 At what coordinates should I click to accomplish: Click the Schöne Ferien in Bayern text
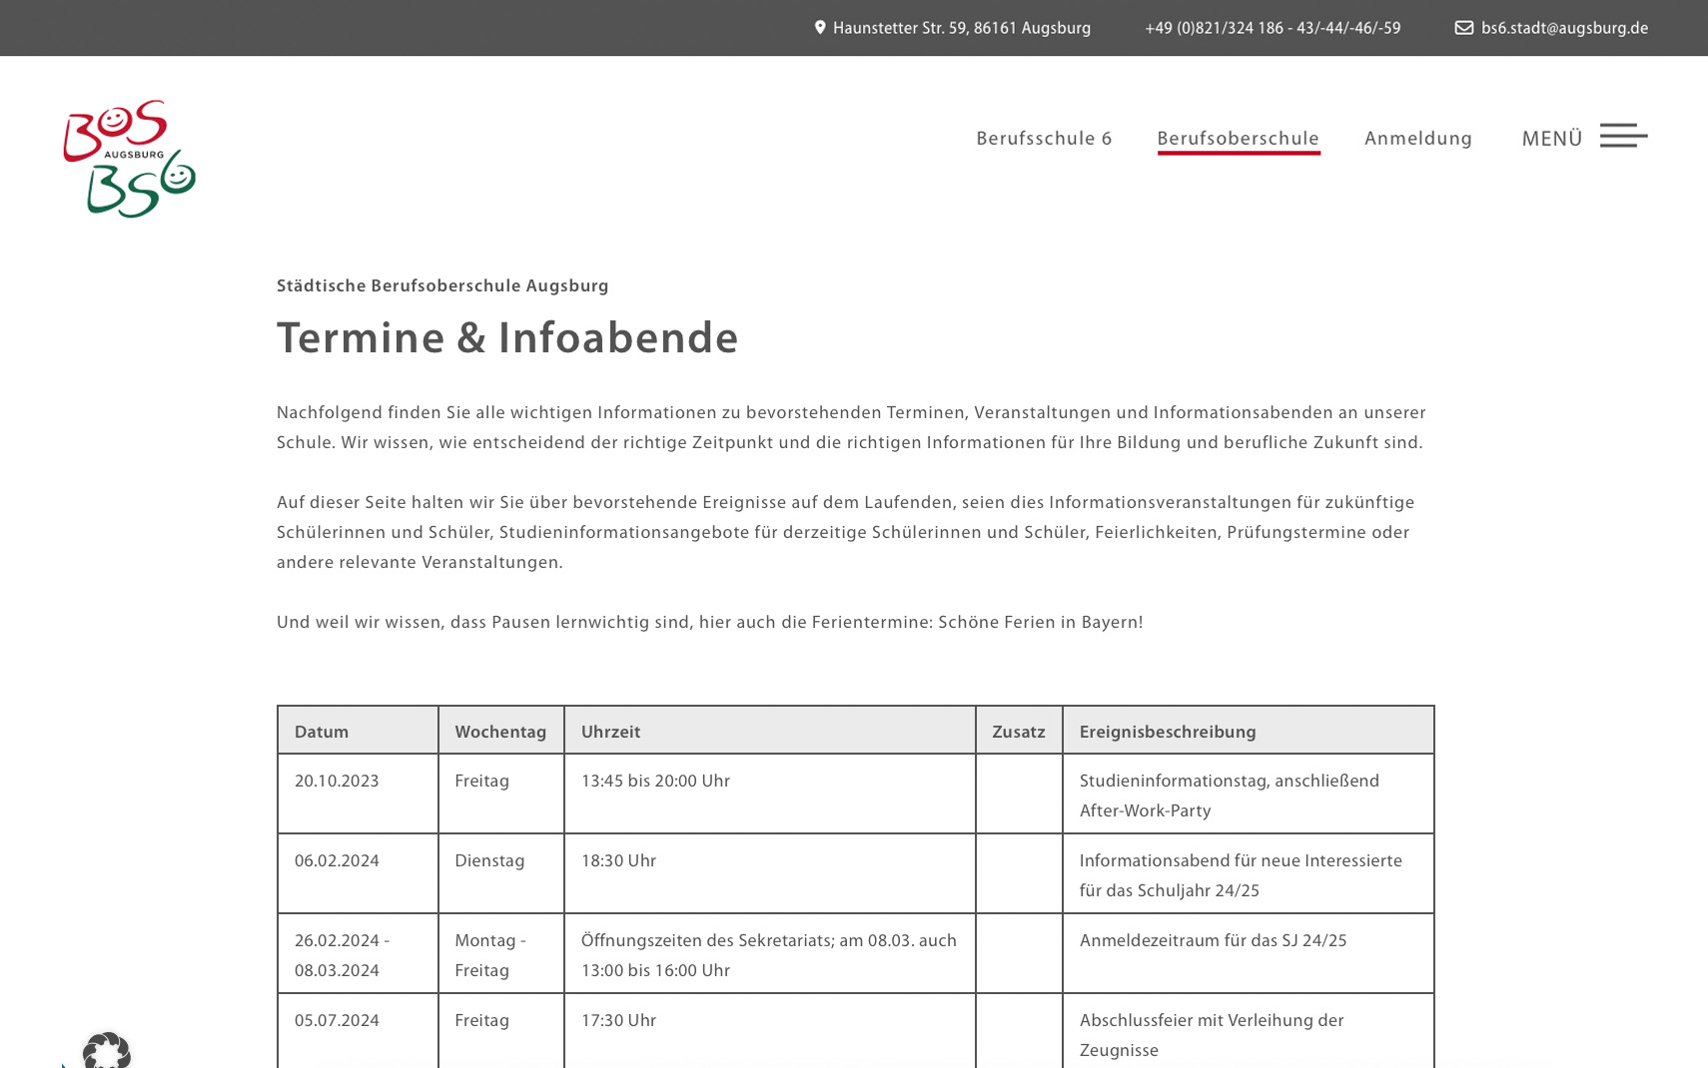(1040, 622)
